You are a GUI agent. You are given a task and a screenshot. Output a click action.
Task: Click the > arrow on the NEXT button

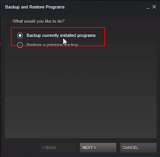(95, 148)
